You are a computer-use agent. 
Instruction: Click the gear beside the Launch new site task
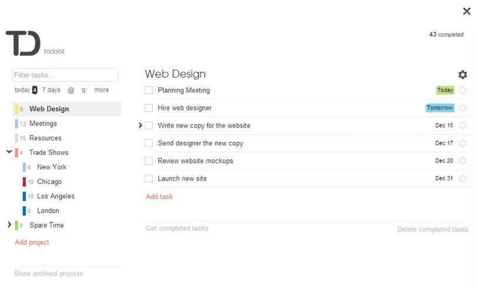pos(463,179)
